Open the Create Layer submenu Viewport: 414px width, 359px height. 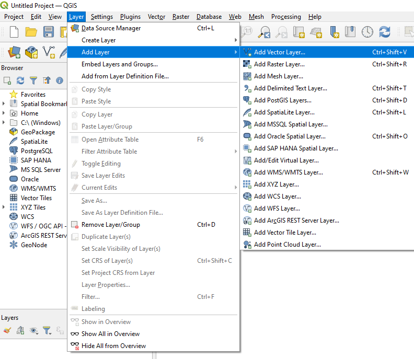153,40
